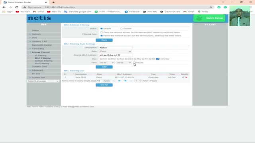Viewport: 255px width, 143px height.
Task: Open the tab search chevron
Action: (223, 2)
